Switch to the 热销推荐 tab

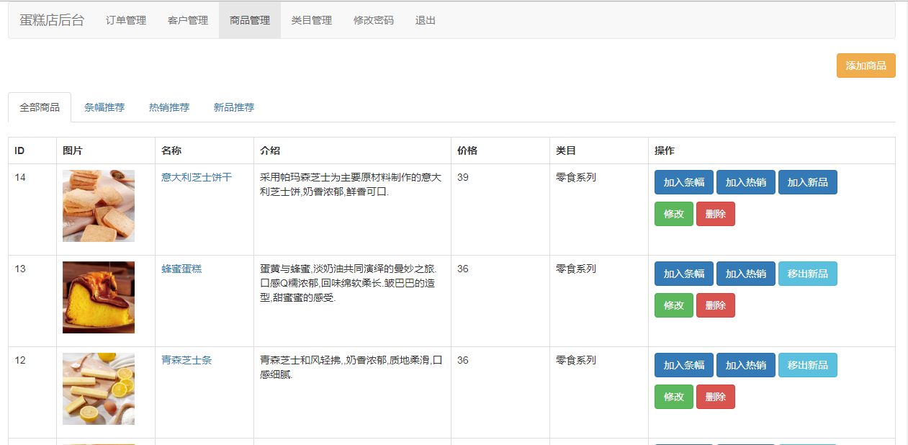point(169,107)
